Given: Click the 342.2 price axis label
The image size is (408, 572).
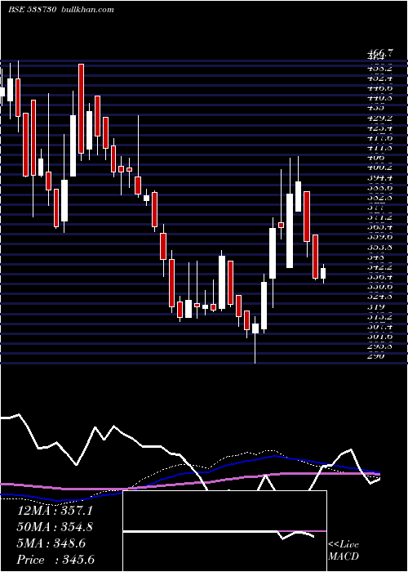Looking at the screenshot, I should (x=379, y=267).
